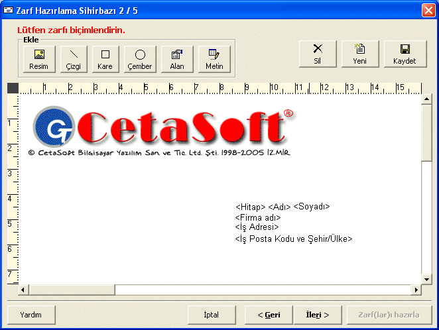
Task: Proceed to next step with İleri
Action: (x=318, y=315)
